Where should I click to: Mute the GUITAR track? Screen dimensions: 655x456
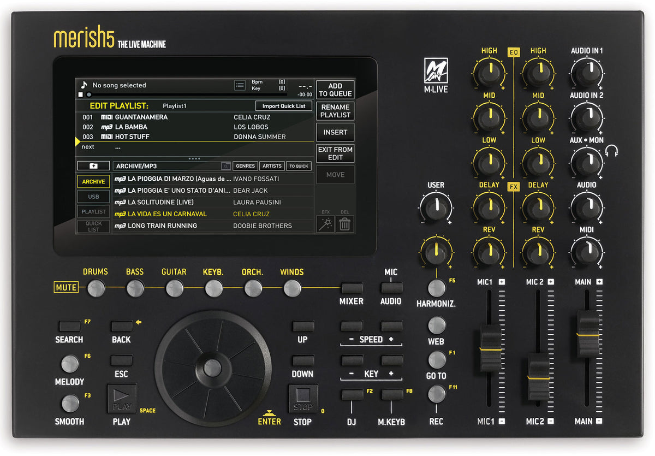click(x=174, y=288)
